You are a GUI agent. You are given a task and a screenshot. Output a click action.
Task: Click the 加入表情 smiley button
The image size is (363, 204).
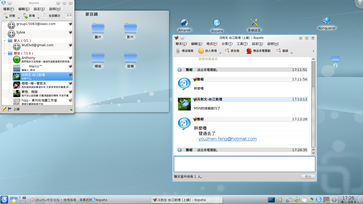pyautogui.click(x=208, y=51)
